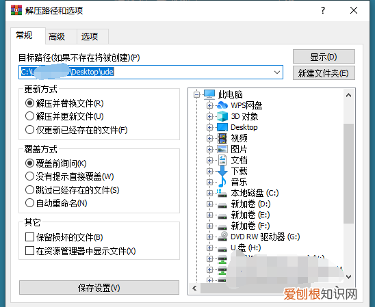The width and height of the screenshot is (375, 307).
Task: Close the 解压路径和选项 dialog
Action: [354, 10]
